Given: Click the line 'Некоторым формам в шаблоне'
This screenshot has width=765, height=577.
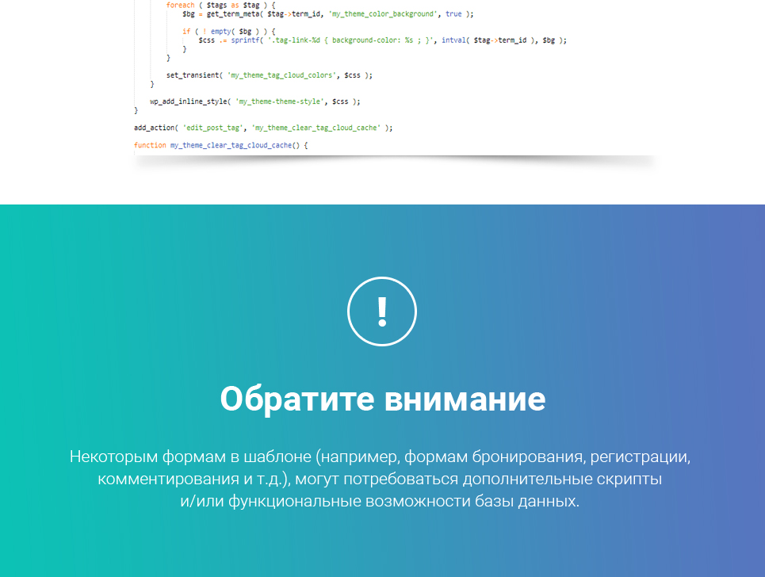Looking at the screenshot, I should (x=380, y=457).
